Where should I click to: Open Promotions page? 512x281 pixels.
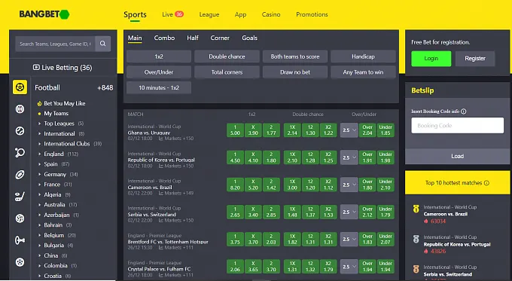(x=312, y=14)
